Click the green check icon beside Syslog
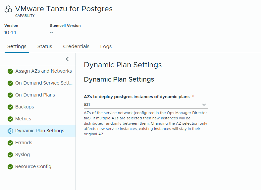The height and width of the screenshot is (190, 261). (x=10, y=155)
